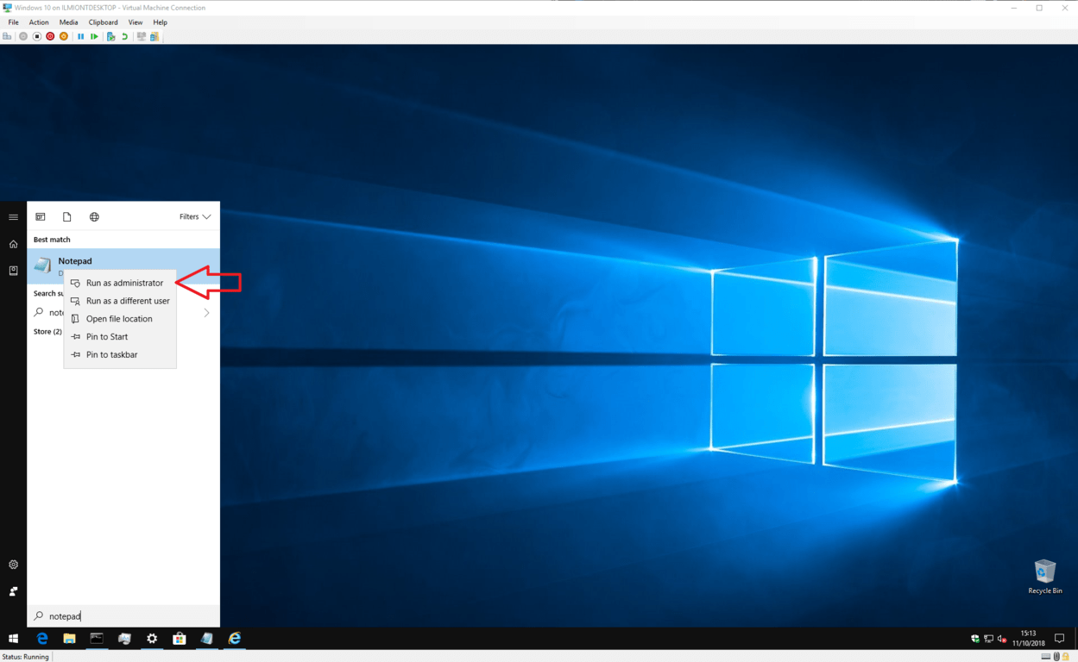The height and width of the screenshot is (662, 1078).
Task: Click the Notebook icon in search sidebar
Action: click(x=13, y=271)
